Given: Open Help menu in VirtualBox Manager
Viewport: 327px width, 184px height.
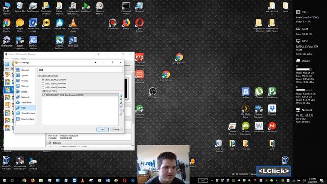Looking at the screenshot, I should click(x=24, y=59).
